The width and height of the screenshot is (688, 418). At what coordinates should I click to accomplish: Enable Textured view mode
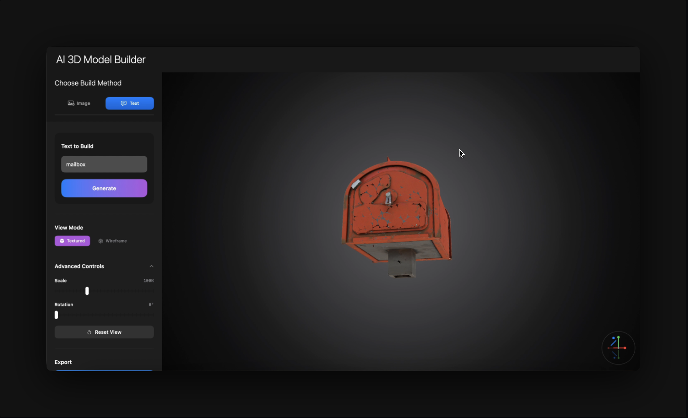tap(72, 241)
